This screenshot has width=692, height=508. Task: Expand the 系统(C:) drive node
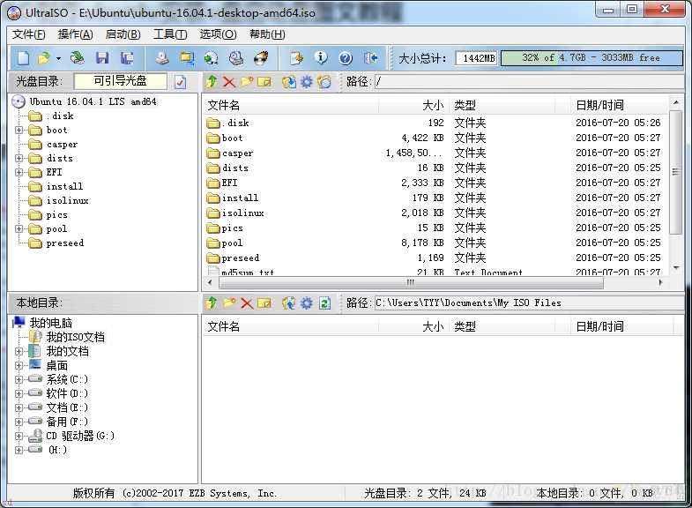pos(19,379)
